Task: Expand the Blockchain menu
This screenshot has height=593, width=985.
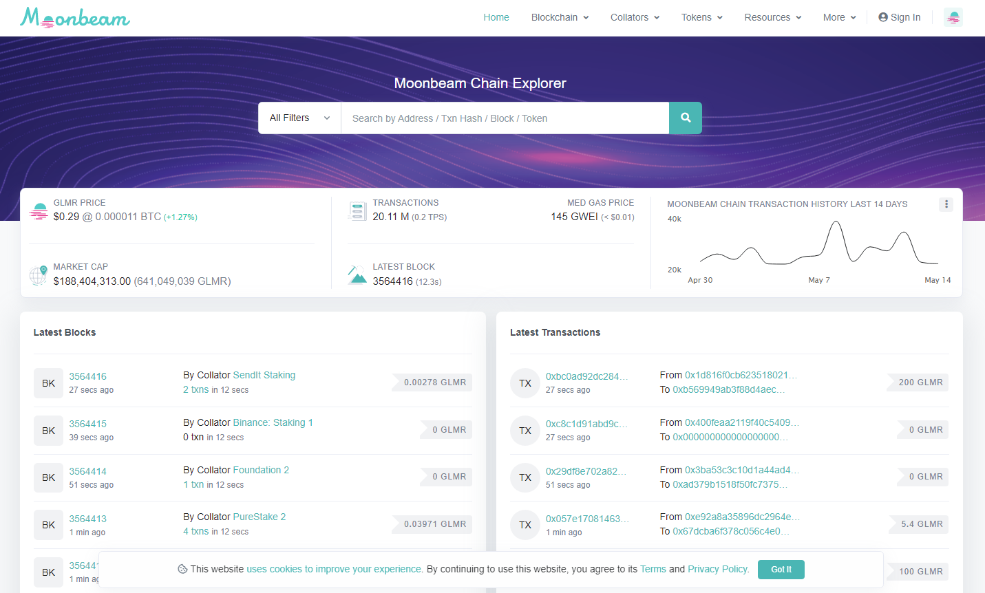Action: click(560, 17)
